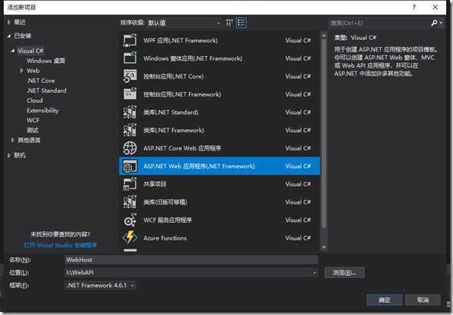This screenshot has width=453, height=315.
Task: Click the 取消 button
Action: coord(422,300)
